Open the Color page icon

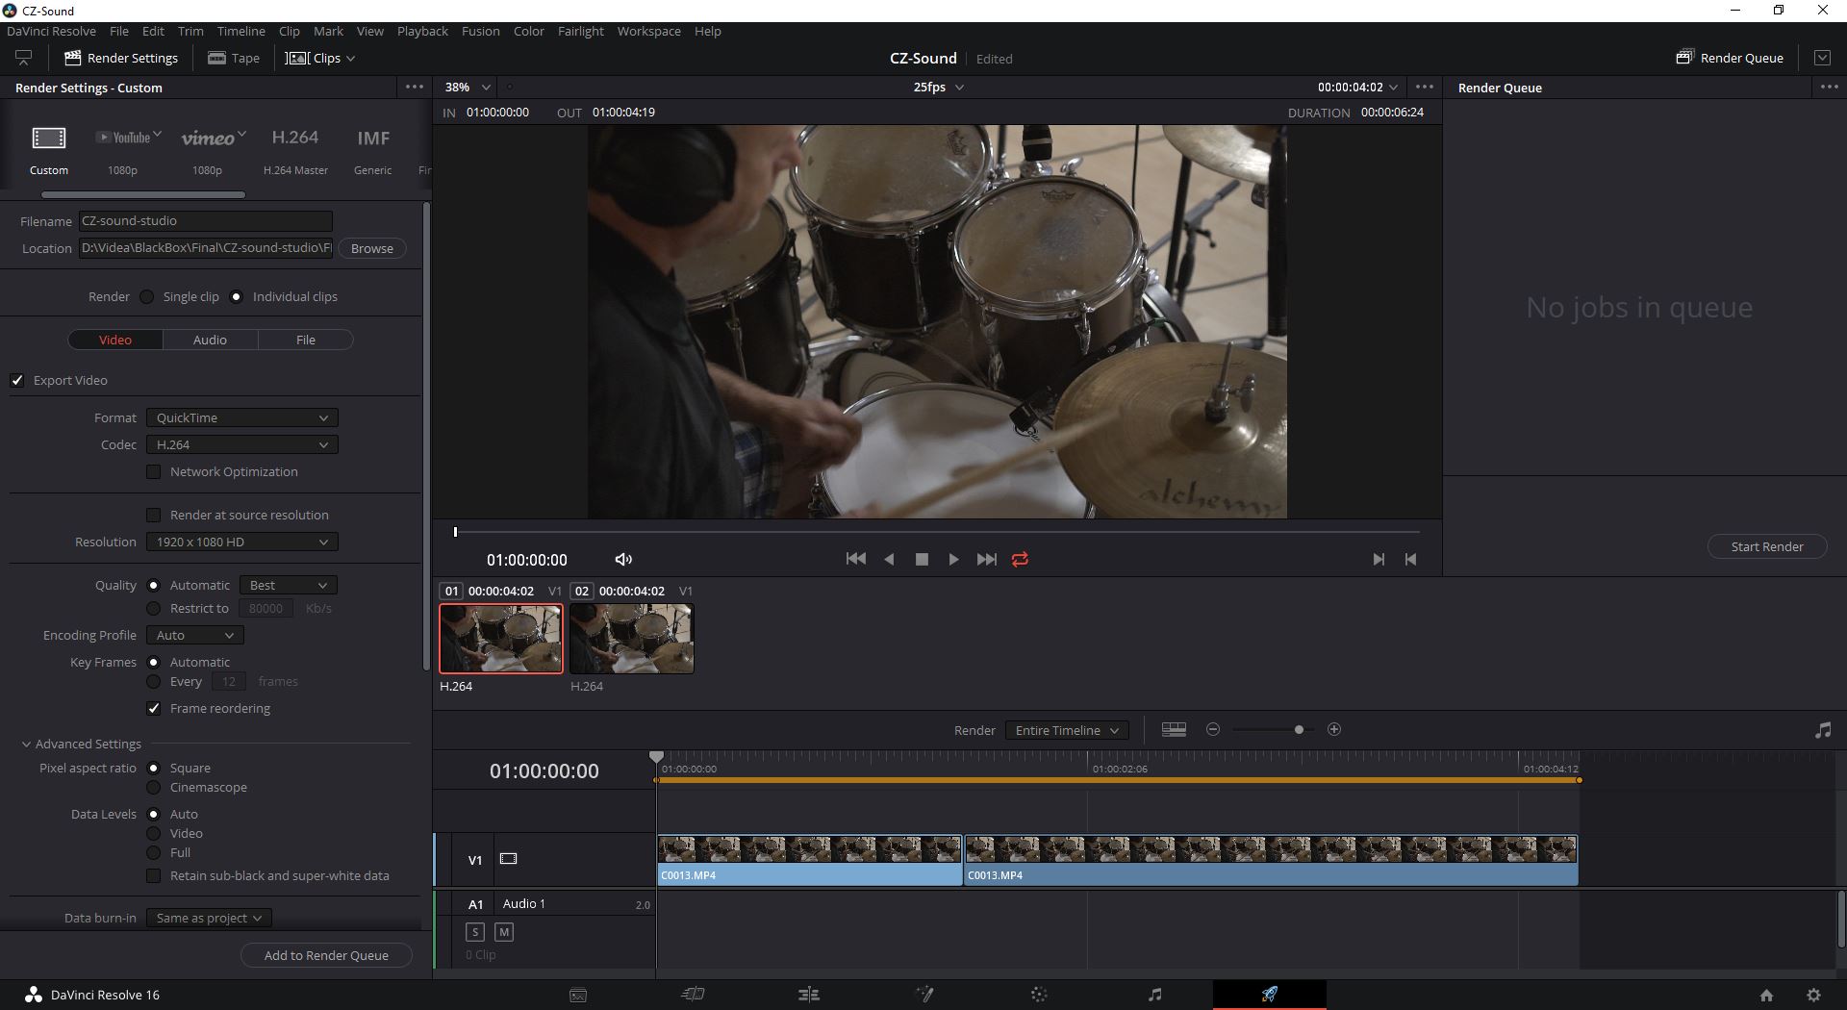coord(1039,995)
